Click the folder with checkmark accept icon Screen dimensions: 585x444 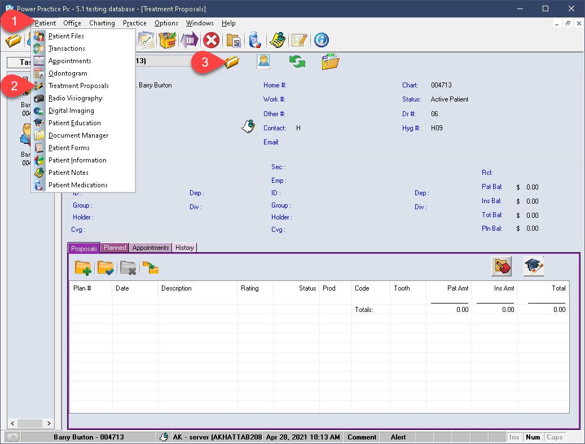[x=105, y=268]
